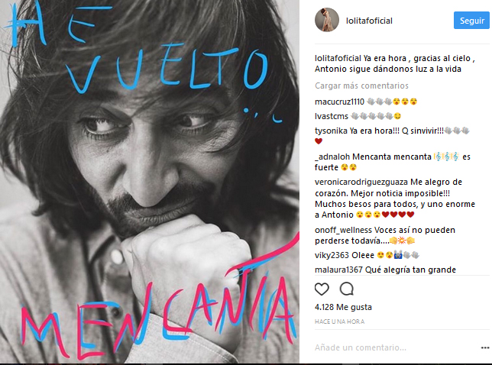The height and width of the screenshot is (365, 492).
Task: Open lolitaoficial username in the header
Action: 369,21
